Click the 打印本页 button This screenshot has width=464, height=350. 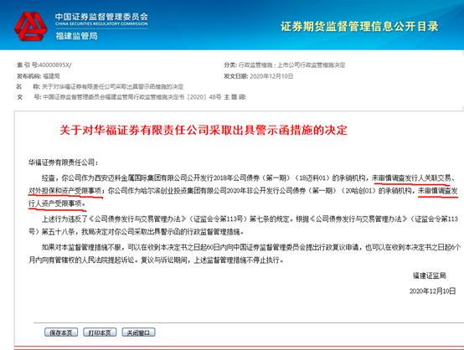point(100,332)
